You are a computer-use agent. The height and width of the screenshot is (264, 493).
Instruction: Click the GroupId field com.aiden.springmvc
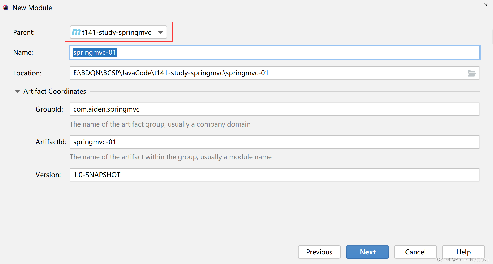(x=275, y=109)
